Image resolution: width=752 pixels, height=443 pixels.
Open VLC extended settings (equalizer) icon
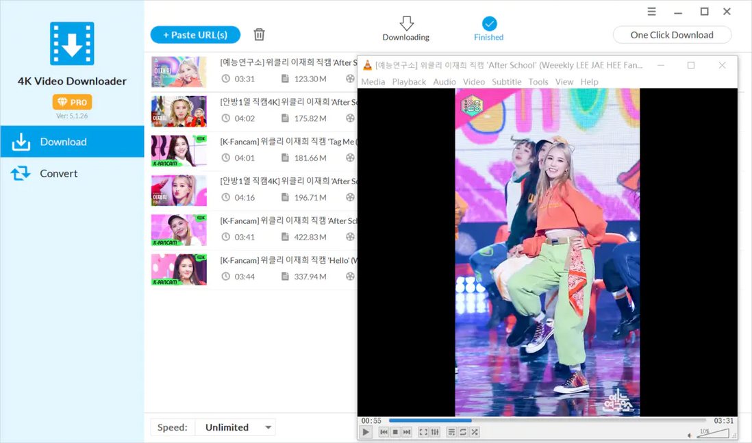tap(435, 433)
